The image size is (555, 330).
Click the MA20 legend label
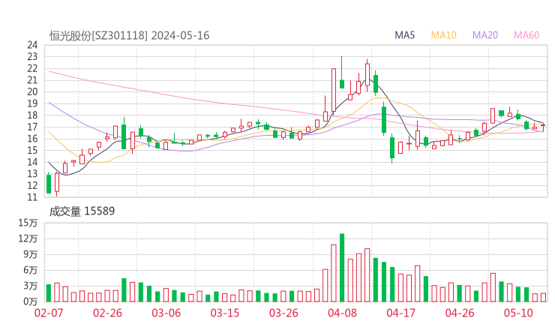tap(485, 35)
